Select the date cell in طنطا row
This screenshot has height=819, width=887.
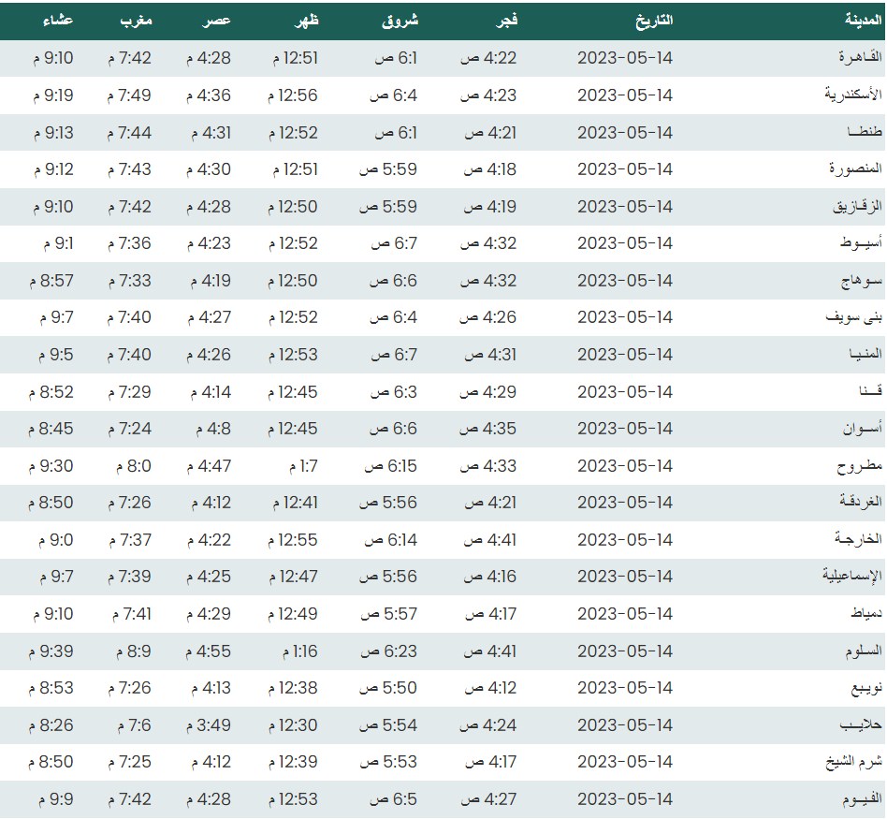pyautogui.click(x=625, y=133)
